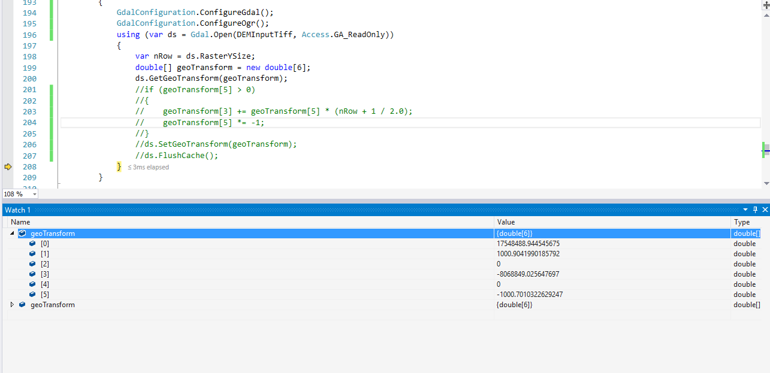This screenshot has height=373, width=770.
Task: Click the ≤ 3ms elapsed PerfTip link
Action: coord(147,167)
